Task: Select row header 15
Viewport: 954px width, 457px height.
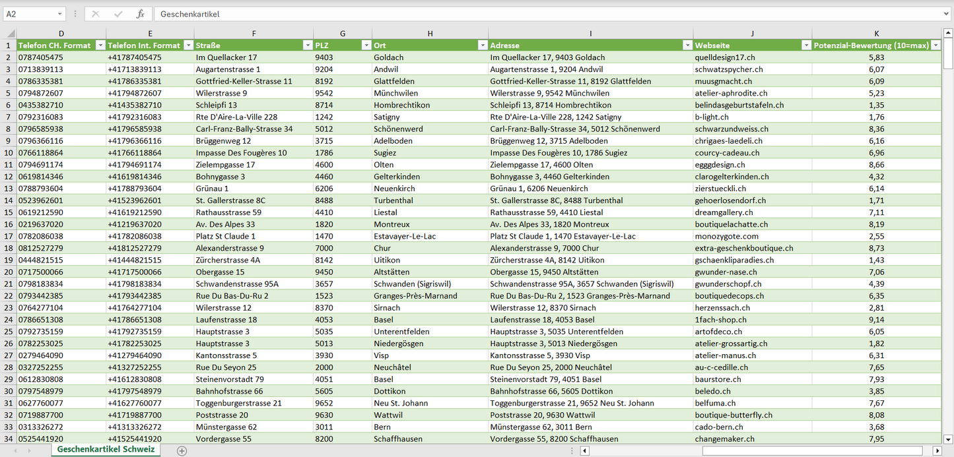Action: 8,212
